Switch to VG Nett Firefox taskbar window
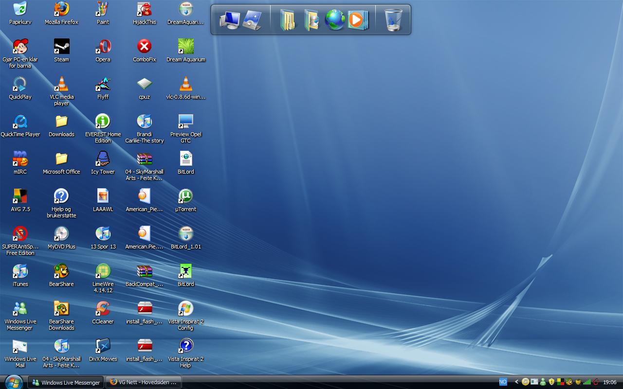Viewport: 623px width, 389px height. (x=144, y=382)
